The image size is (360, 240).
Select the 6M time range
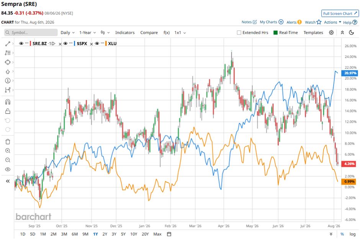tap(75, 234)
